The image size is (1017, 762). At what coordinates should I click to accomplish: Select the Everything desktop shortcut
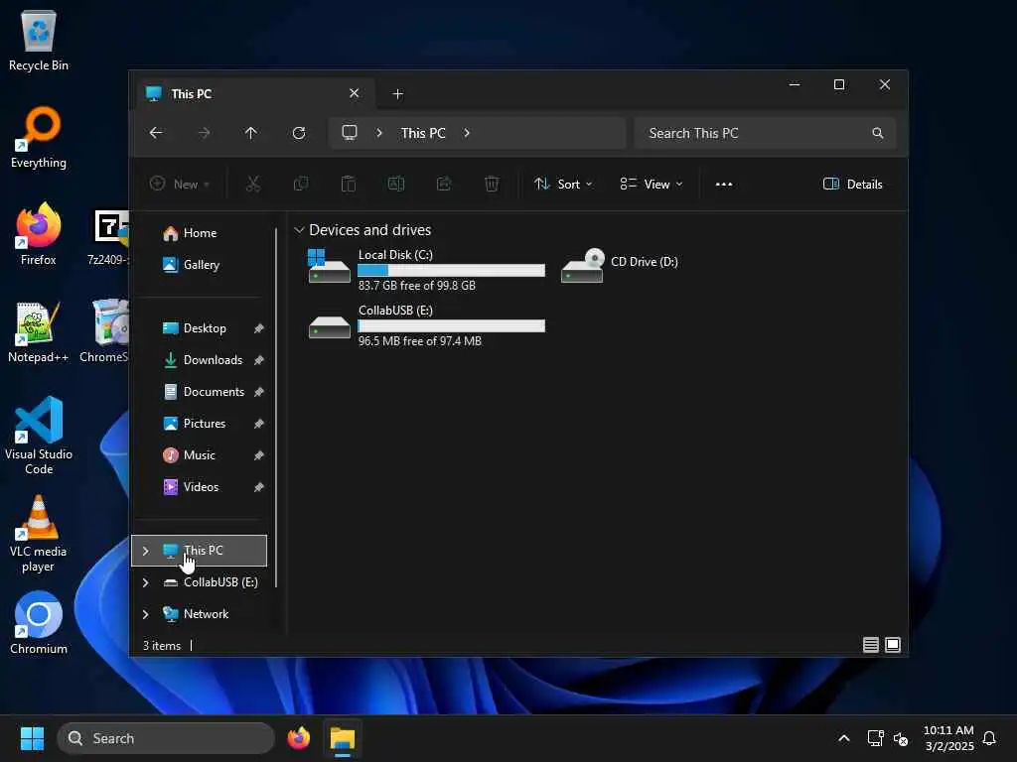pos(39,137)
